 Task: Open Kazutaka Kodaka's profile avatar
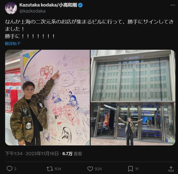[11, 8]
